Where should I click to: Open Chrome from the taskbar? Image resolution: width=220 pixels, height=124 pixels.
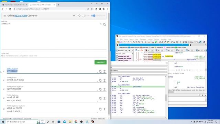(x=76, y=122)
